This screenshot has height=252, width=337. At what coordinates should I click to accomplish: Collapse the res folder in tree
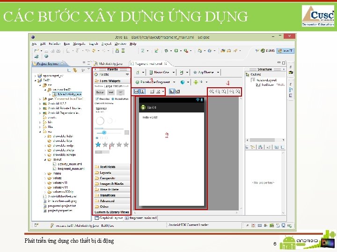(40, 132)
